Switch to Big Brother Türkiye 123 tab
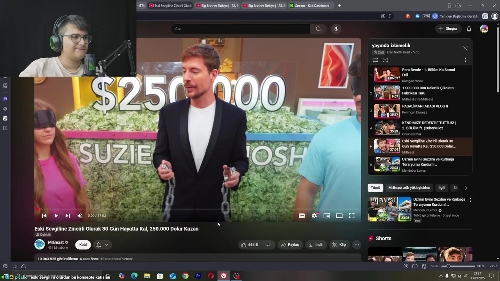 [264, 5]
